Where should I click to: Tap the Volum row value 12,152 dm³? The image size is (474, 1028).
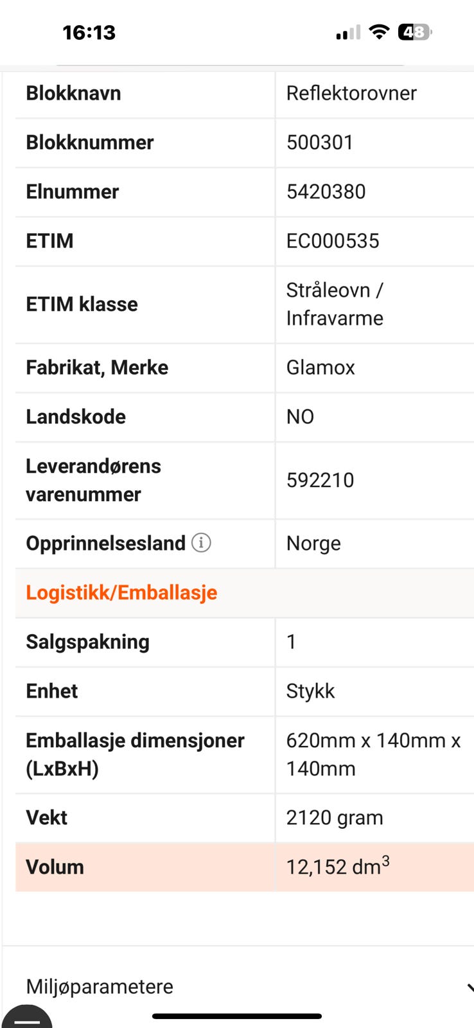point(337,867)
